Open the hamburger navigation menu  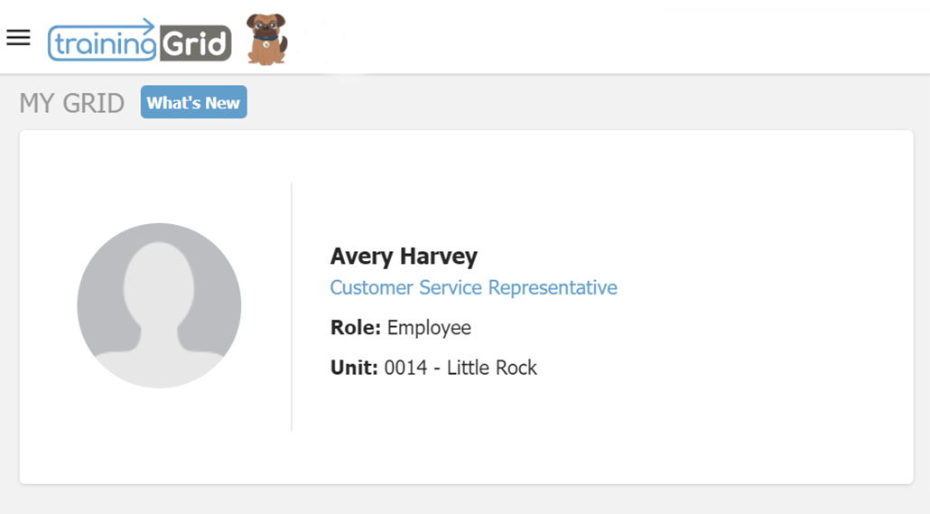coord(18,37)
